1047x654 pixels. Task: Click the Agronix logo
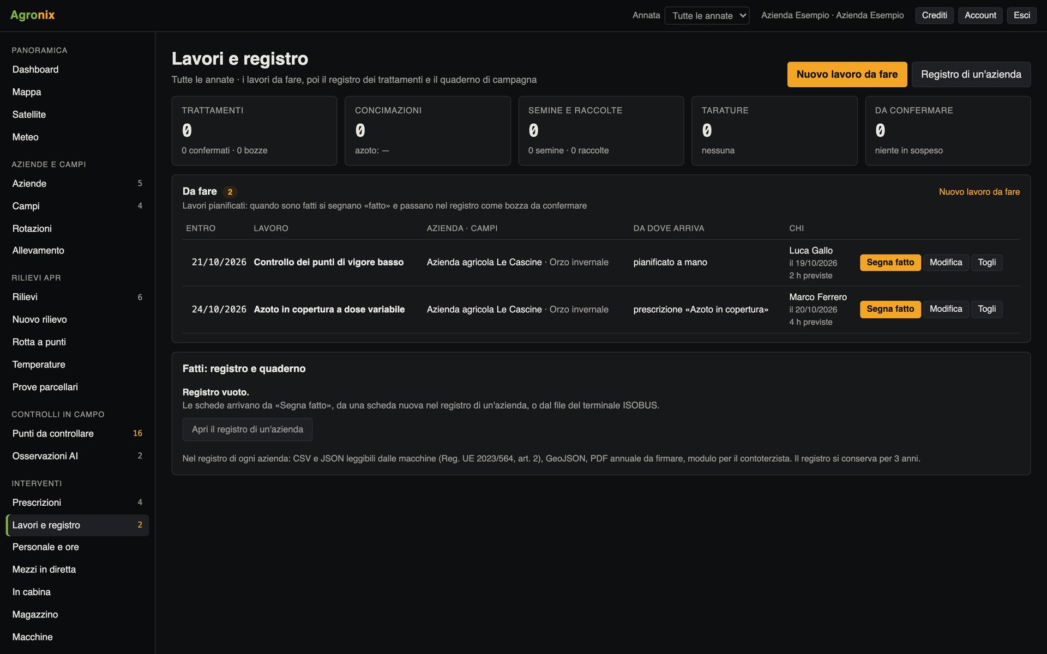tap(33, 15)
